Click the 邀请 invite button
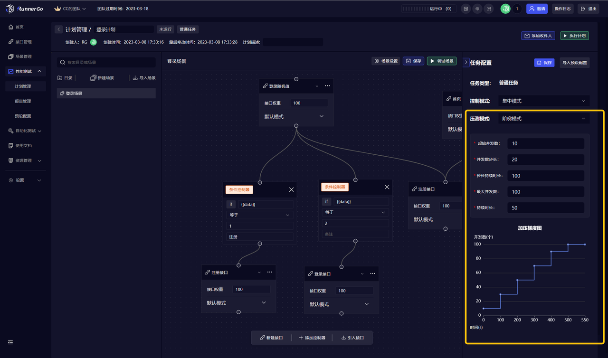The image size is (608, 358). click(537, 9)
